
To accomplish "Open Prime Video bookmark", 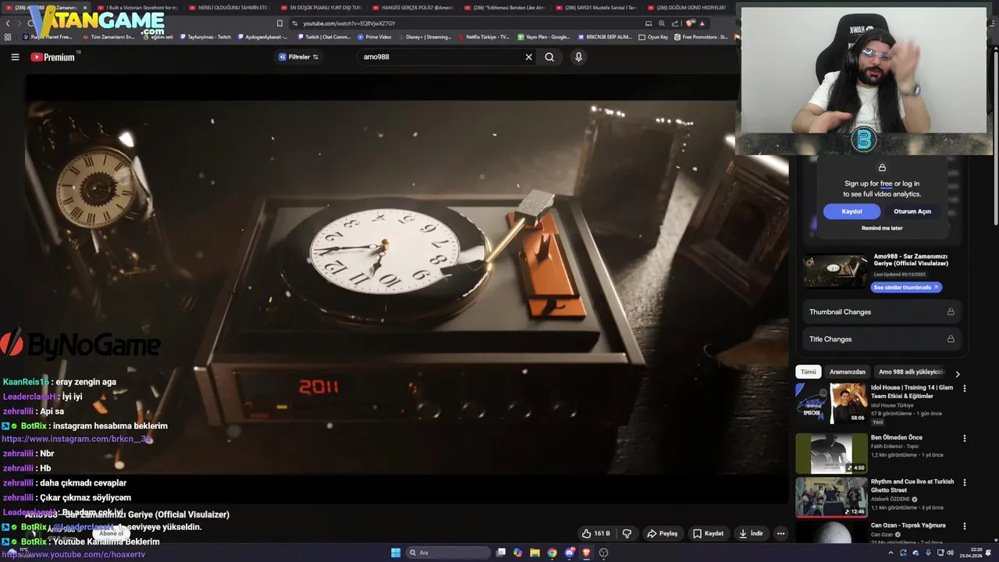I will click(x=375, y=37).
